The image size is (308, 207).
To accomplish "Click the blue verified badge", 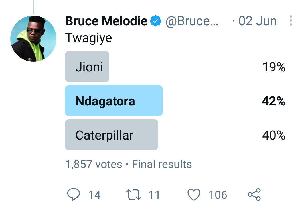I will click(x=156, y=21).
